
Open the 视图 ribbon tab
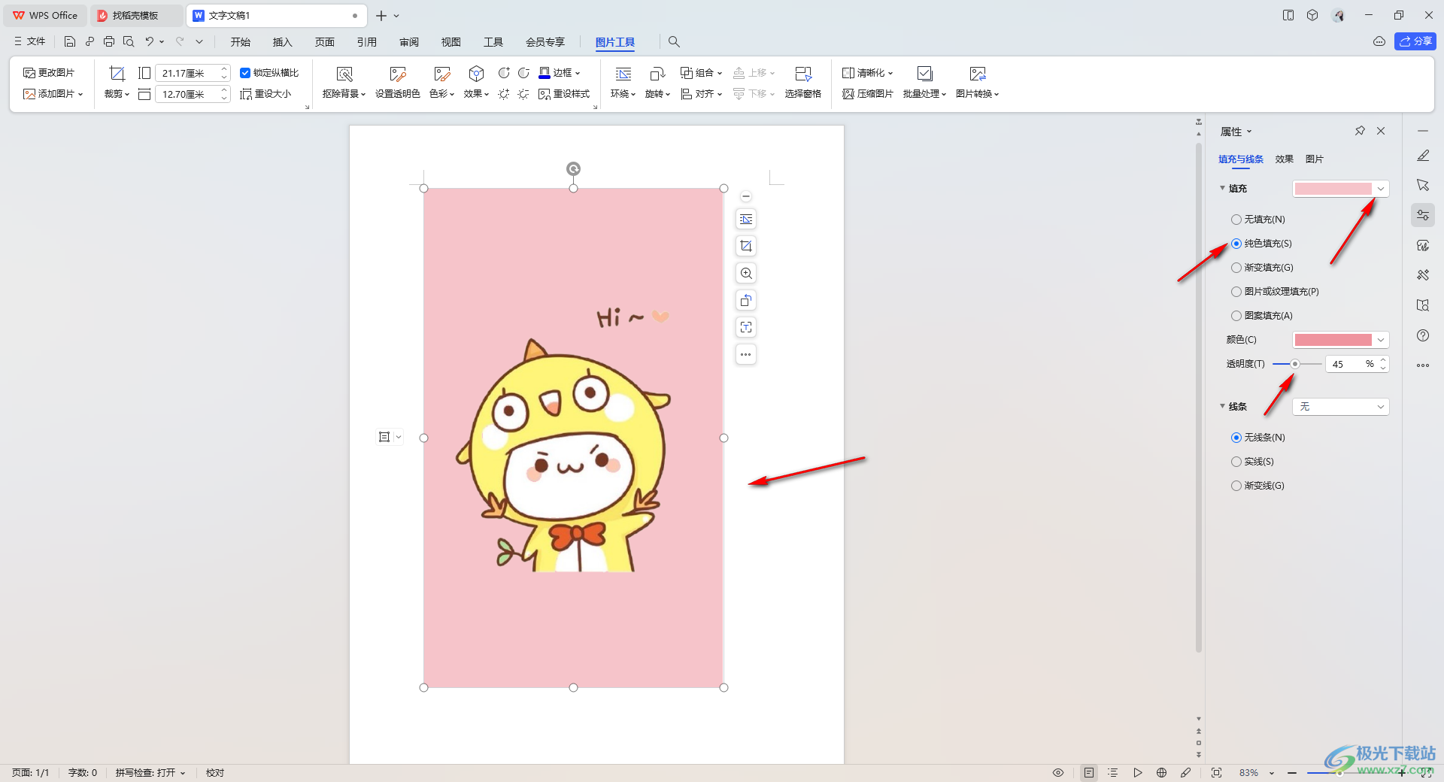click(451, 42)
